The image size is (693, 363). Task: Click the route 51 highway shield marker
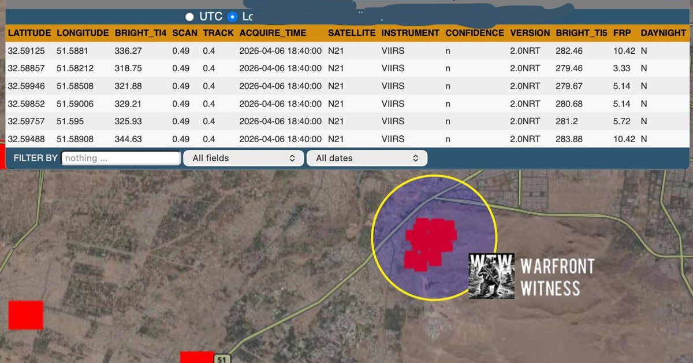click(222, 359)
